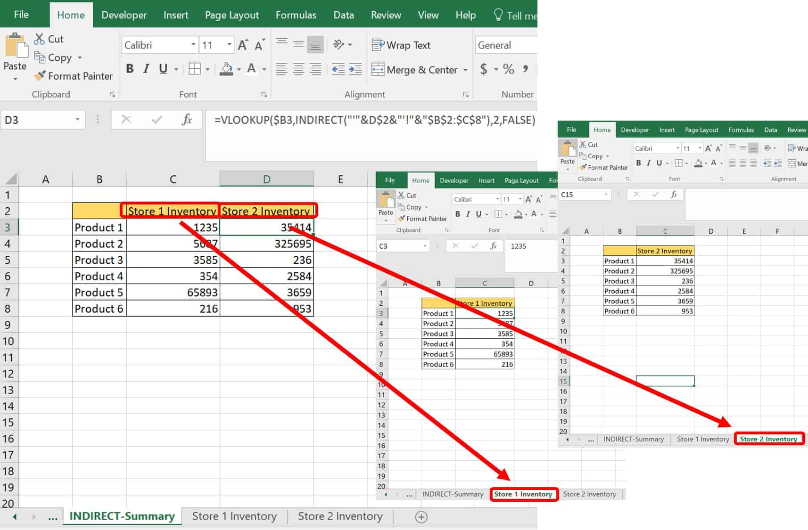Click Insert Function fx in main formula bar
The image size is (808, 530).
pyautogui.click(x=187, y=120)
